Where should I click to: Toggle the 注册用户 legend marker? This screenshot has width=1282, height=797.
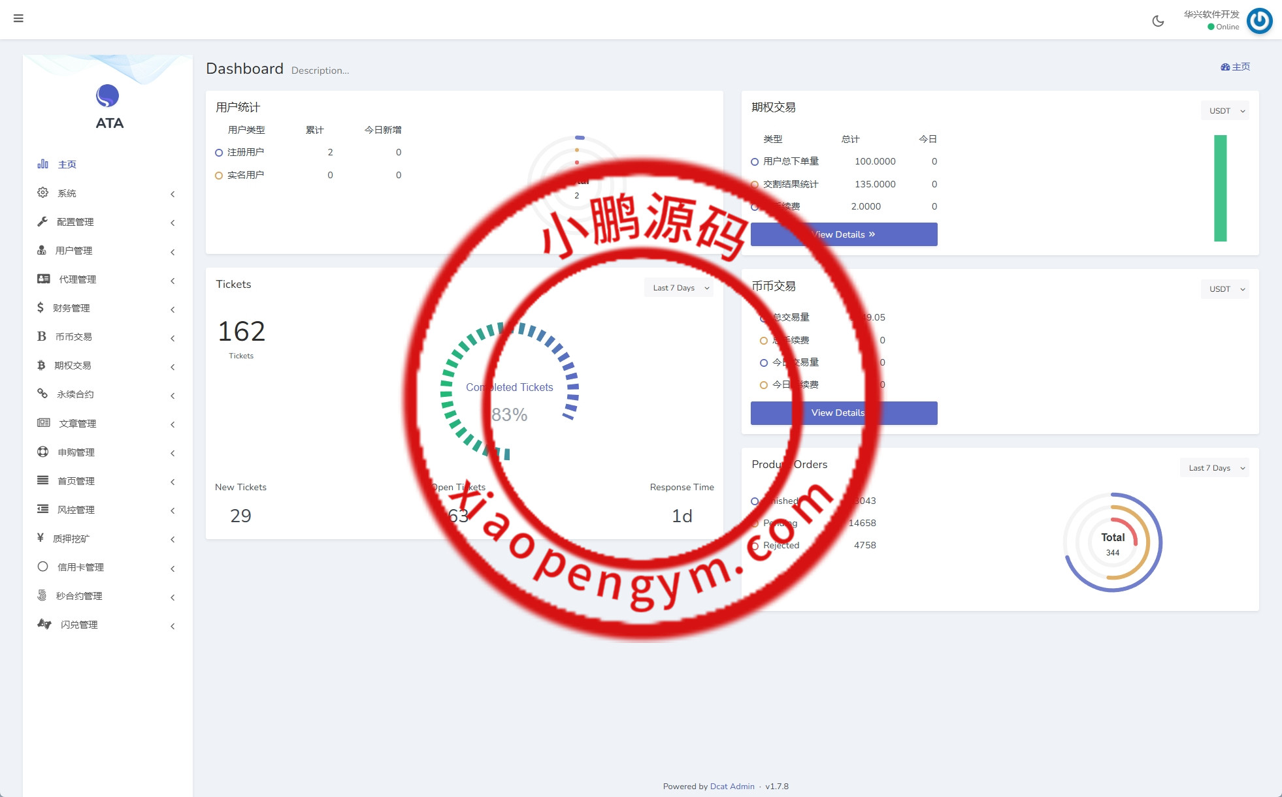tap(219, 153)
